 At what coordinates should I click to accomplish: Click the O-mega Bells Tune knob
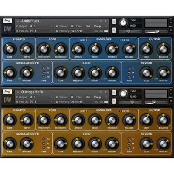click(123, 94)
